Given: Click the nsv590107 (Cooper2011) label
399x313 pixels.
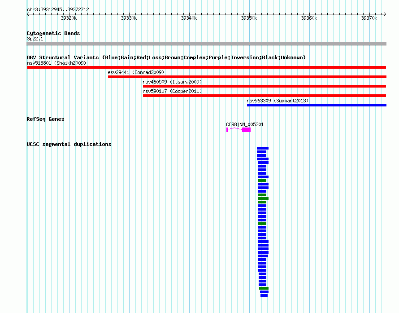Looking at the screenshot, I should [x=172, y=91].
